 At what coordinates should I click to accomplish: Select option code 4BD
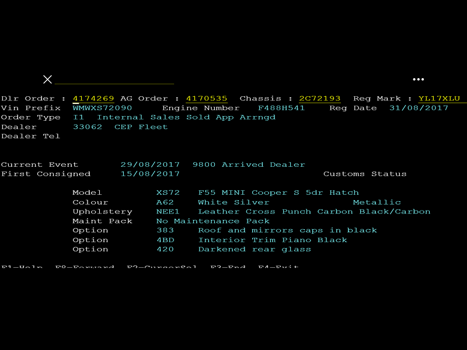(165, 240)
